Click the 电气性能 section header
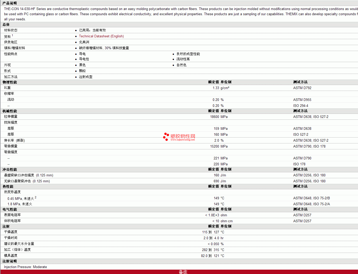The width and height of the screenshot is (358, 274). coord(10,210)
